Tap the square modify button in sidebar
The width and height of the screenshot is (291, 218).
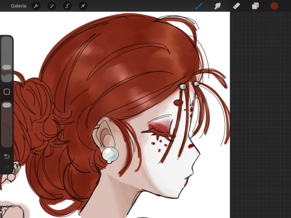7,92
